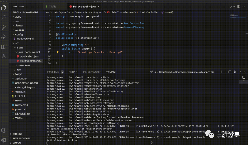Split the terminal panel
Screen dimensions: 248x145
[x=230, y=72]
